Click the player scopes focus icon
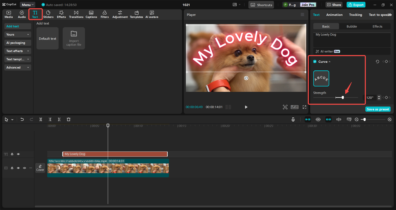The height and width of the screenshot is (210, 396). tap(285, 107)
